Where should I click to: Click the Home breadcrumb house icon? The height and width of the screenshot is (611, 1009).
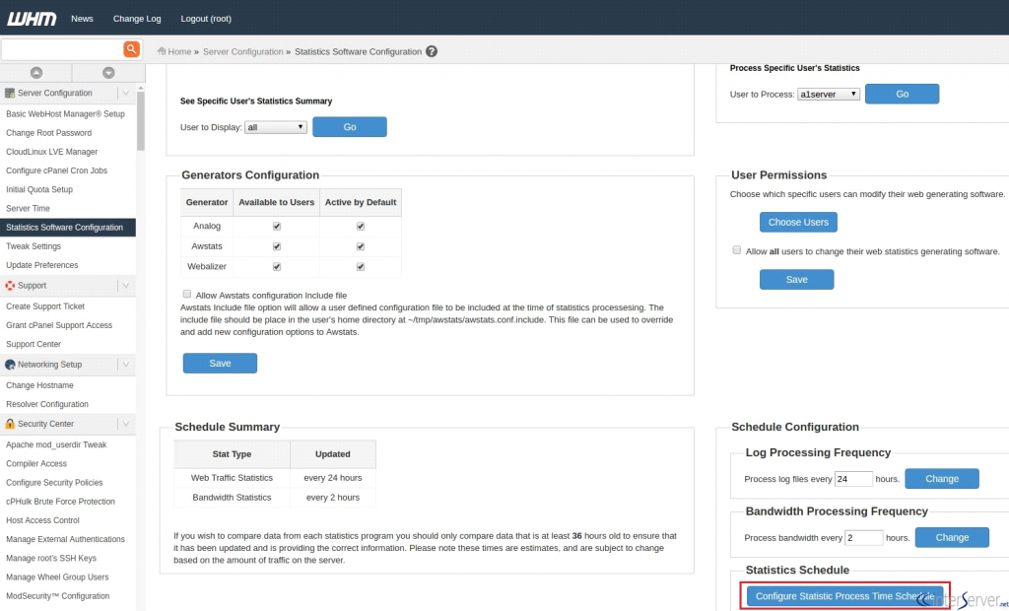click(x=162, y=51)
